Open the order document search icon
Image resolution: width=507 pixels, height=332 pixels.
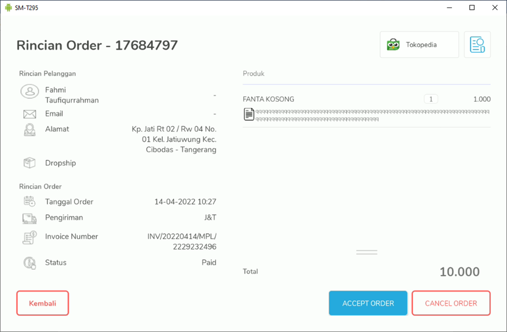click(x=477, y=45)
